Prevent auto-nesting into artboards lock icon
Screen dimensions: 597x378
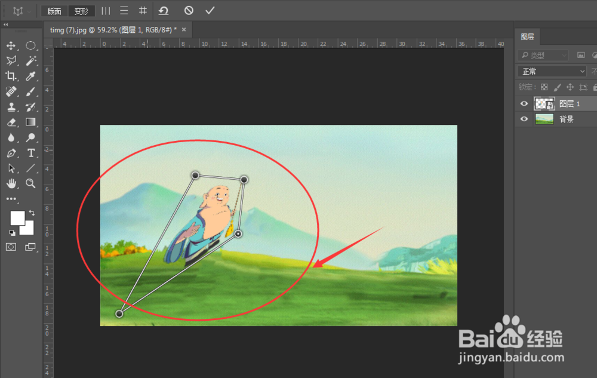[583, 87]
